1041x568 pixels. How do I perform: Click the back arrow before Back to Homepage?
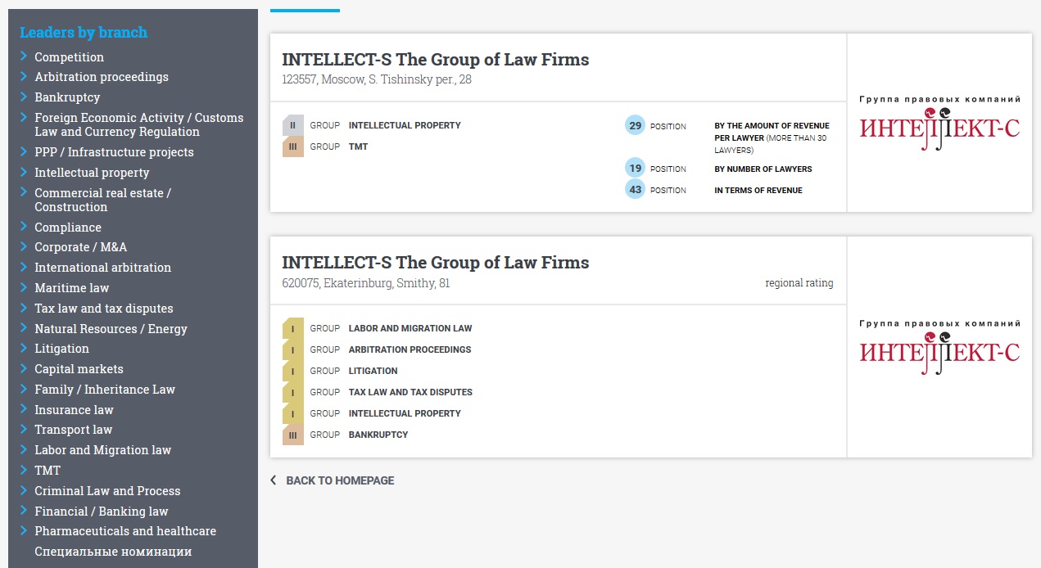pos(274,480)
